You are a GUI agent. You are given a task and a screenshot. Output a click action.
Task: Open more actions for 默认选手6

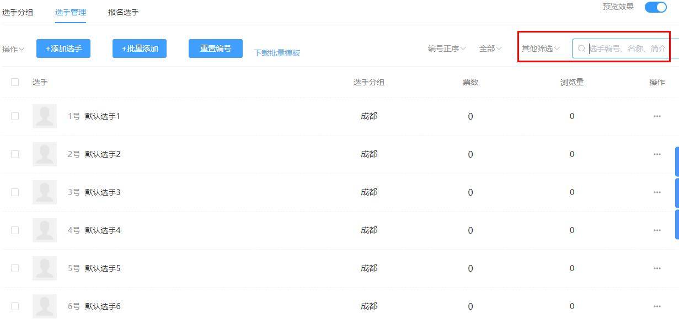tap(656, 306)
